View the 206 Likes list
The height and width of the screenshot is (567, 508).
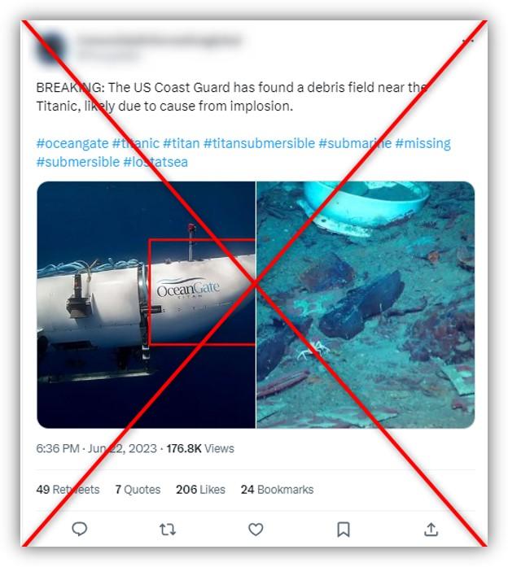pyautogui.click(x=200, y=489)
